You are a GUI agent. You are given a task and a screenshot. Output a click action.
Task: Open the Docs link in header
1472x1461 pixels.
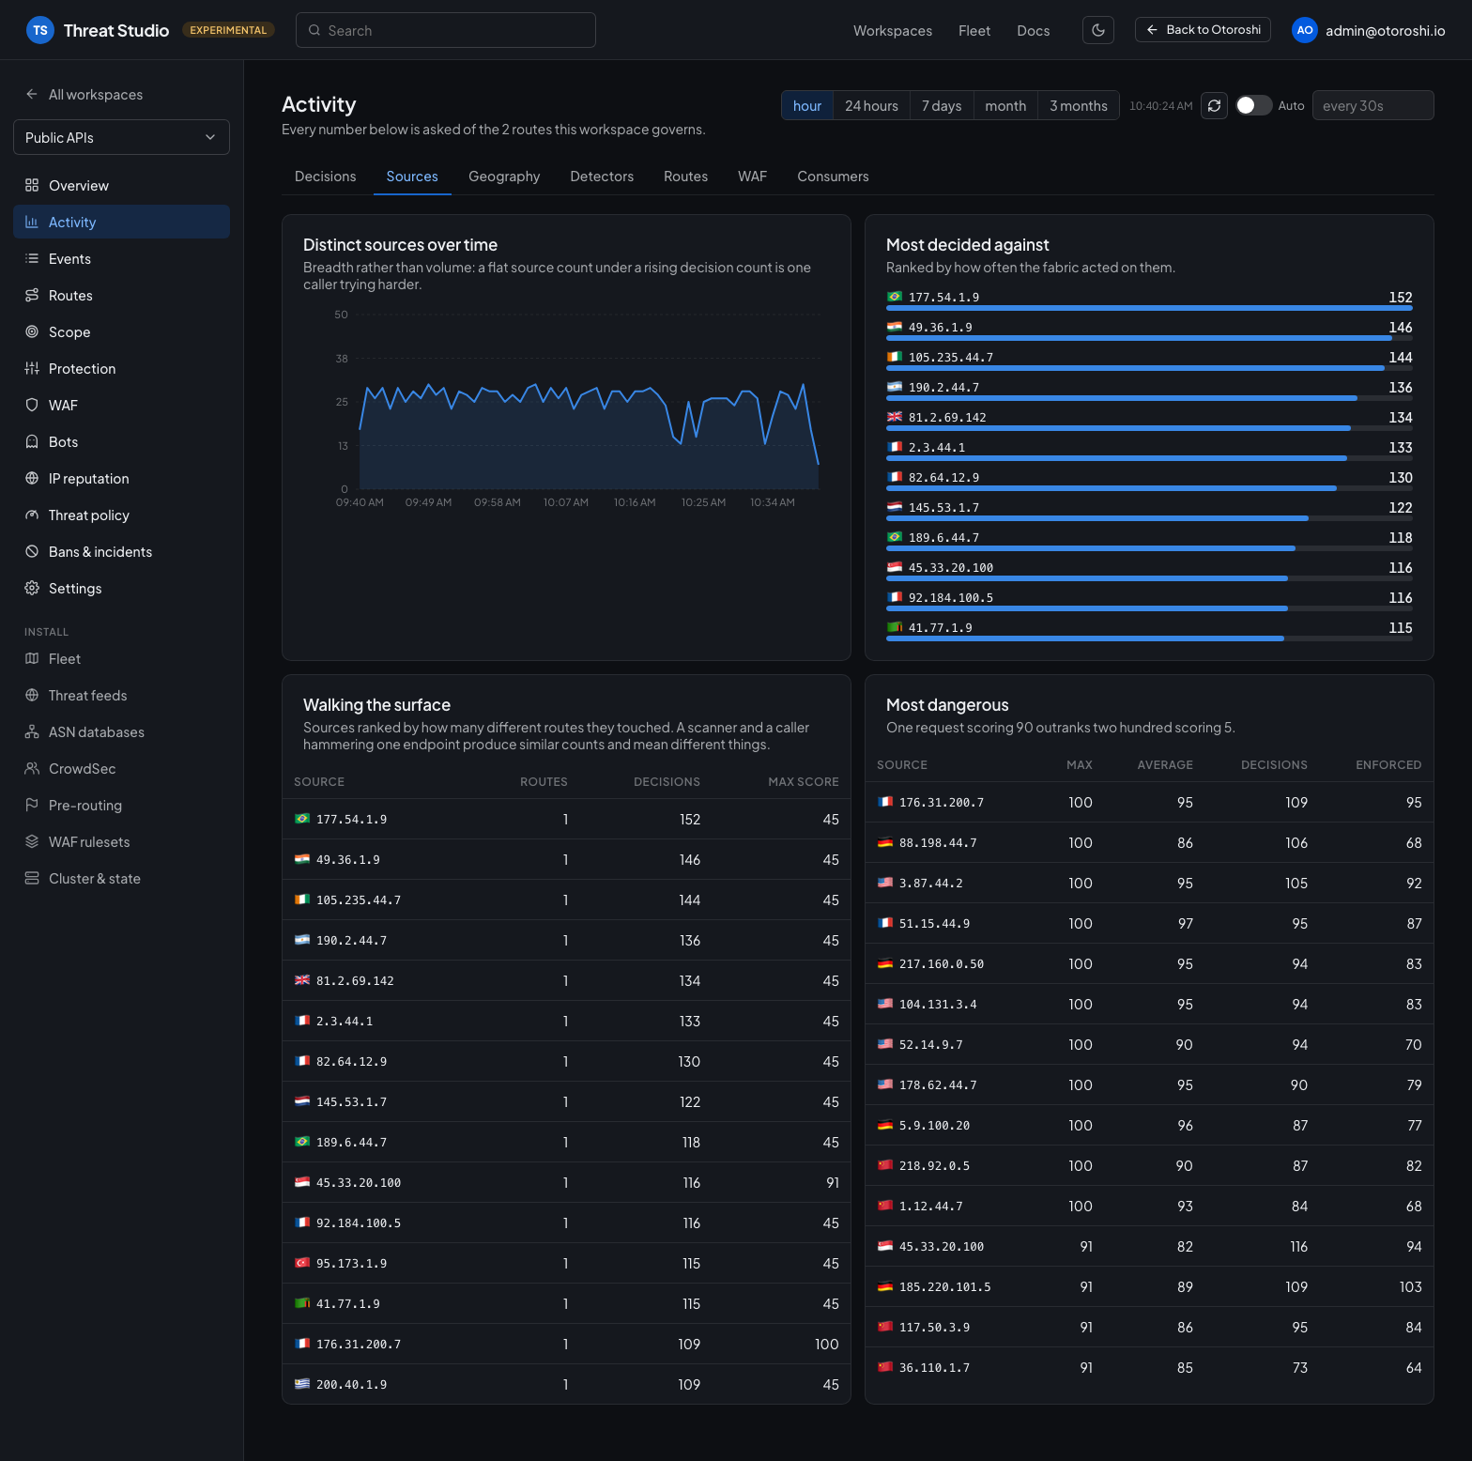click(x=1033, y=30)
